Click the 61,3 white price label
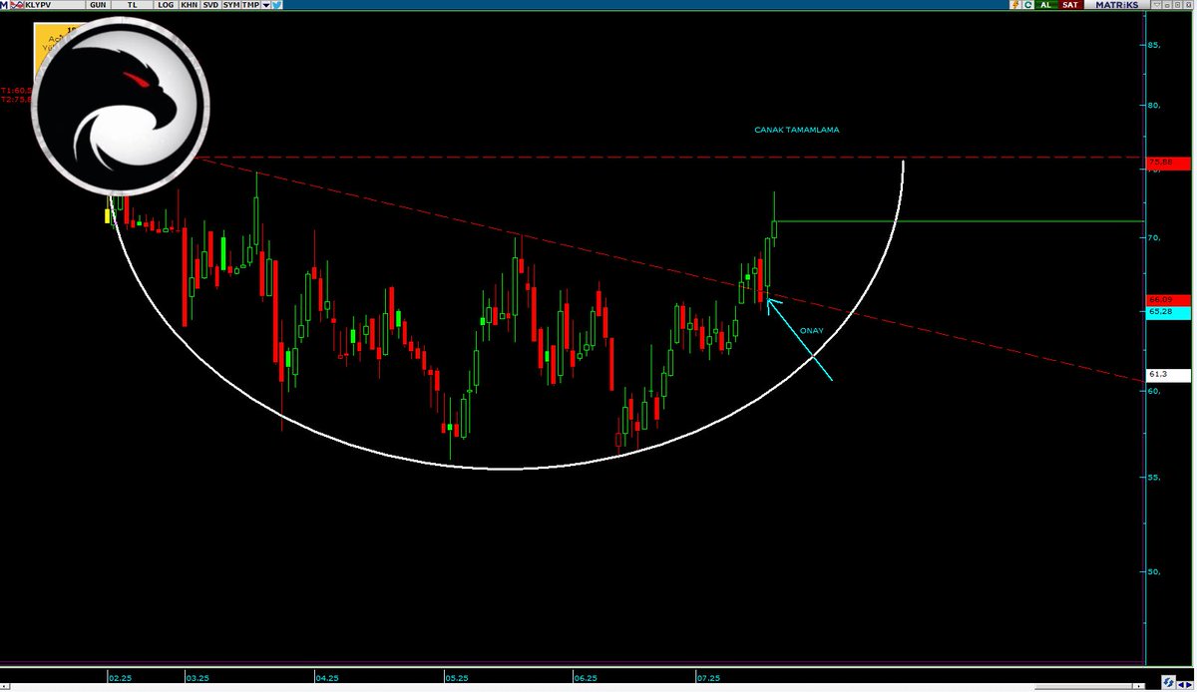This screenshot has width=1197, height=692. pyautogui.click(x=1169, y=375)
